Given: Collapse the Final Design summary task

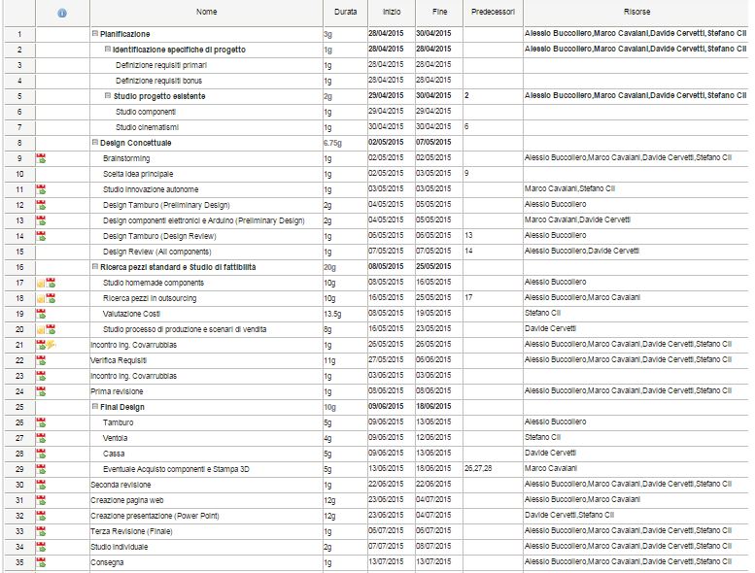Looking at the screenshot, I should point(95,407).
